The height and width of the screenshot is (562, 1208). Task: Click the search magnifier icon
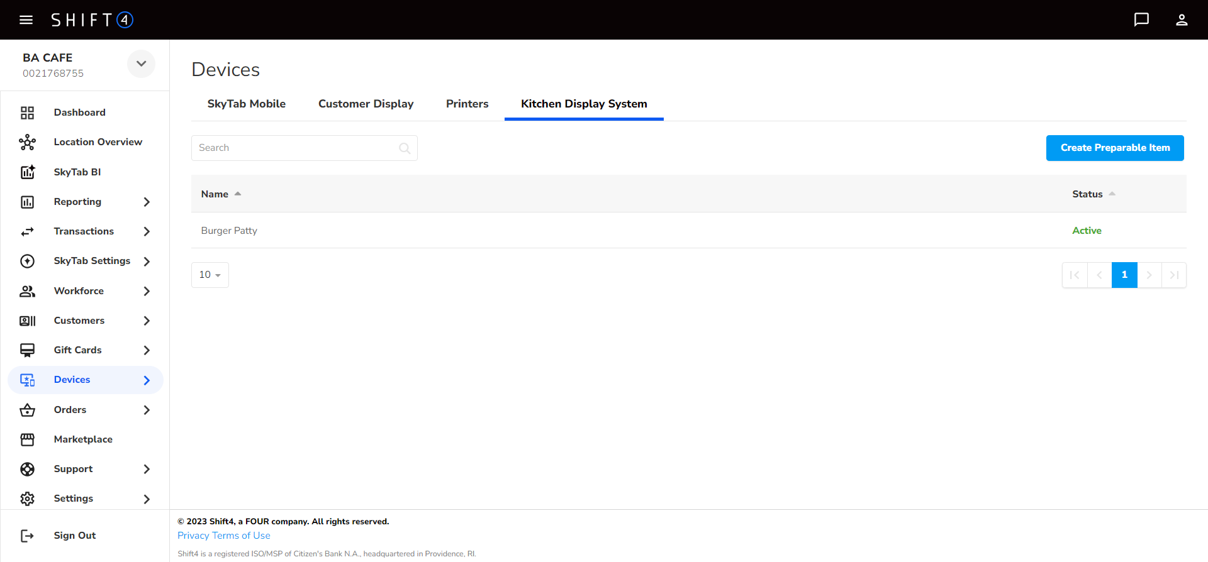(x=405, y=148)
